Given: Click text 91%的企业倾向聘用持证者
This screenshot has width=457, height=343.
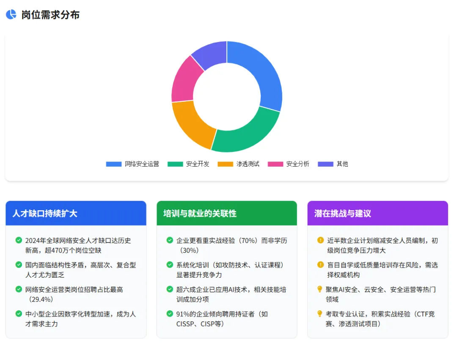Looking at the screenshot, I should pos(215,314).
